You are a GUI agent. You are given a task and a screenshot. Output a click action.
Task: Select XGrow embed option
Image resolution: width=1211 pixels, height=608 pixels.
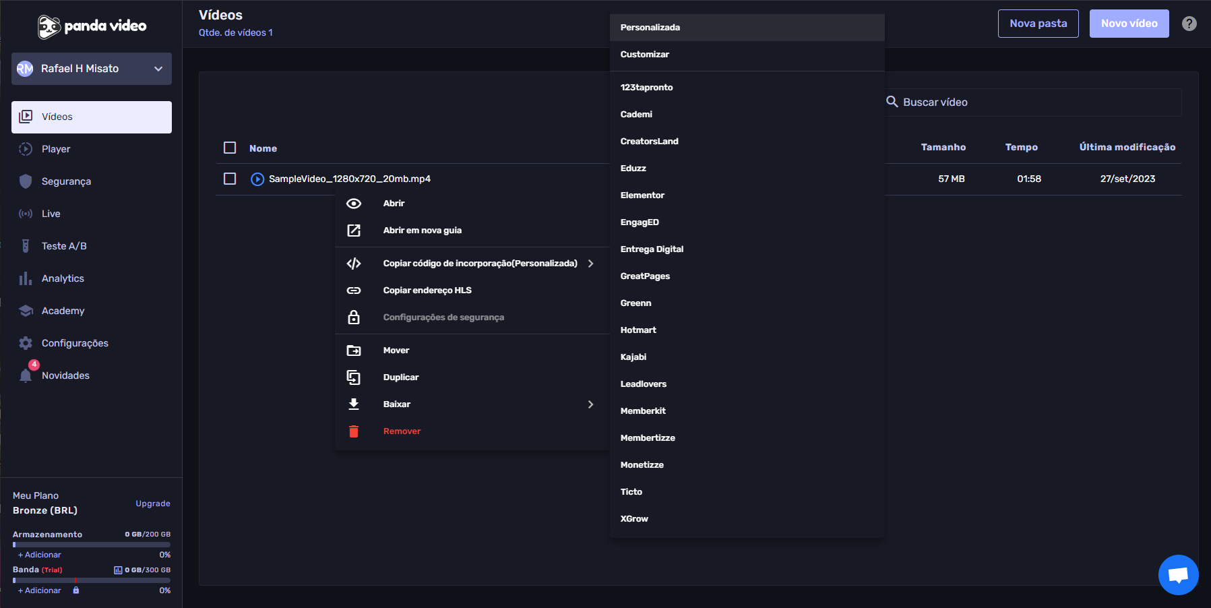[x=747, y=519]
